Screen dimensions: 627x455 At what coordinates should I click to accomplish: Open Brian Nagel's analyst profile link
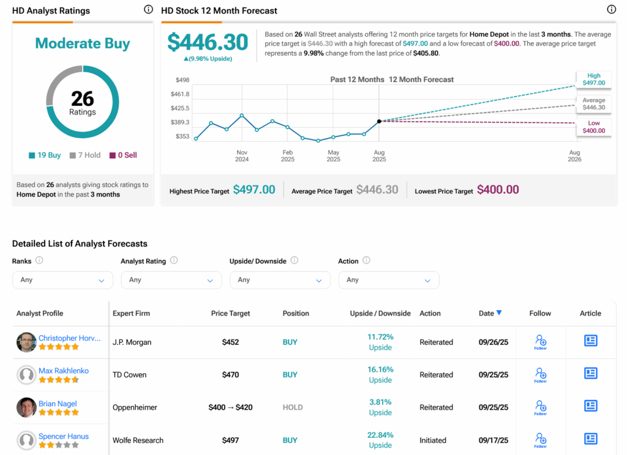[x=58, y=404]
